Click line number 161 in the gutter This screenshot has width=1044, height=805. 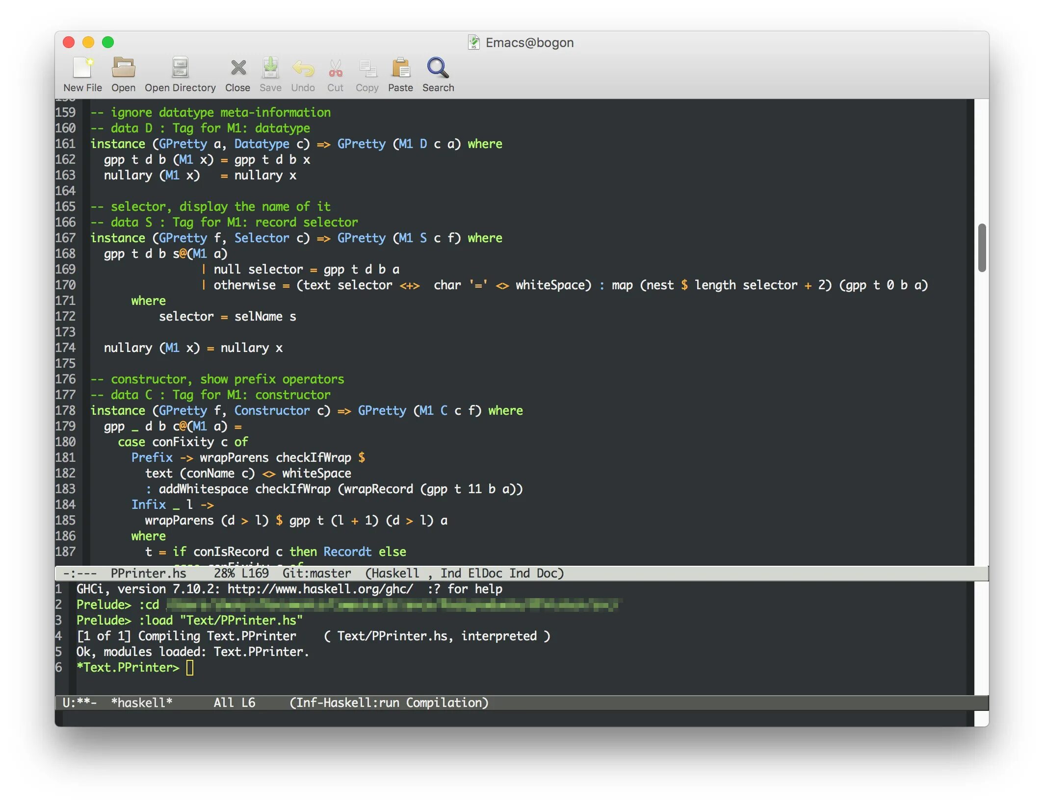(65, 144)
